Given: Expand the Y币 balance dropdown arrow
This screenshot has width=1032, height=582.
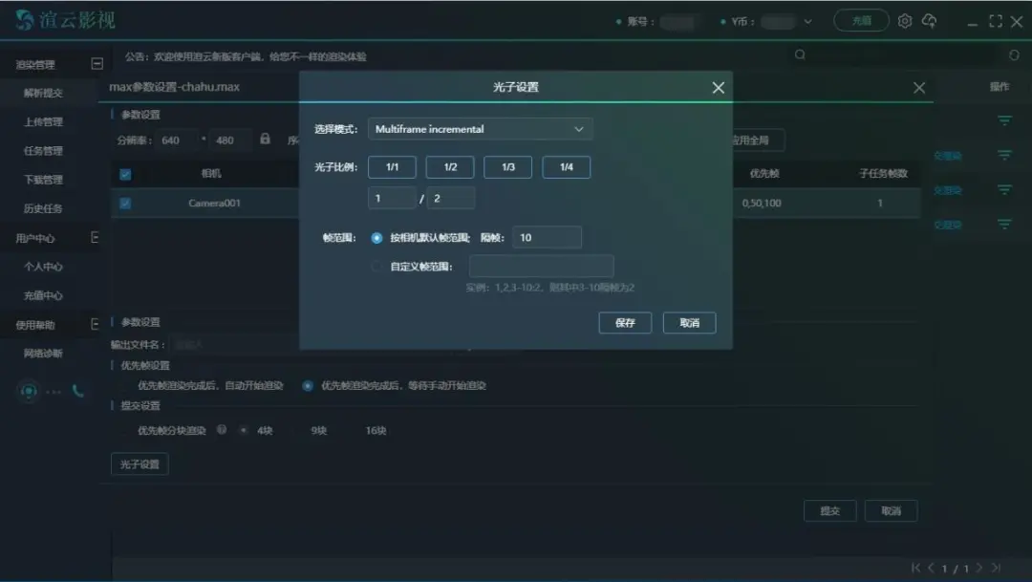Looking at the screenshot, I should click(807, 22).
